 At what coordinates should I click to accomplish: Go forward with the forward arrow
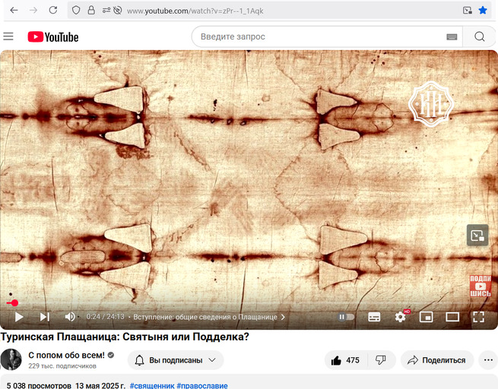33,11
